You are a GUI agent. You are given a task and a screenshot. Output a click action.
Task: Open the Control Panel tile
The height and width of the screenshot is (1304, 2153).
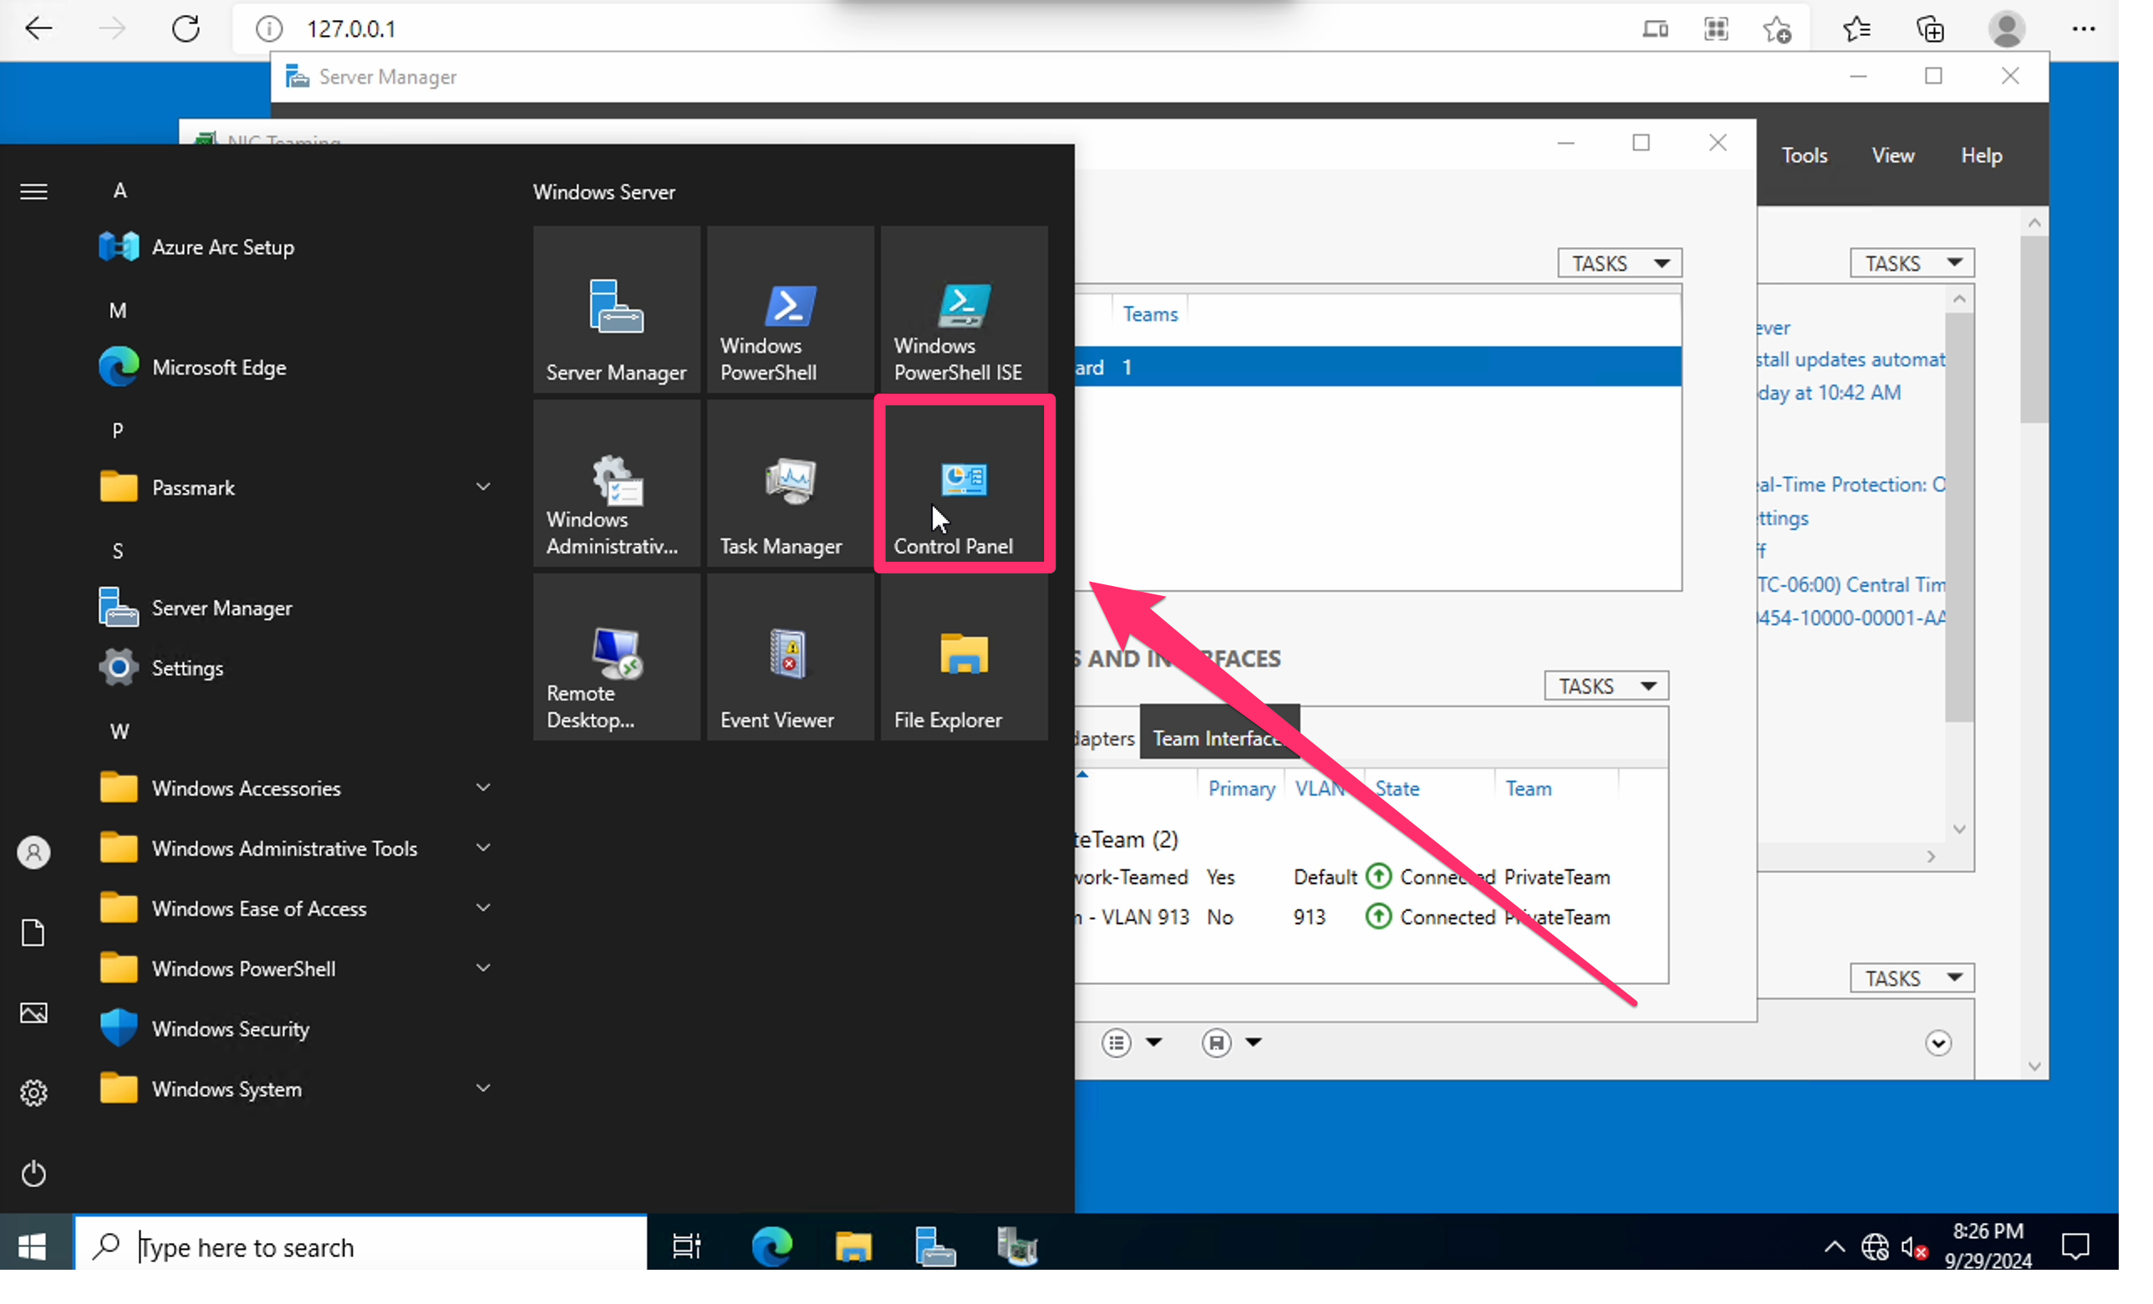pos(963,485)
